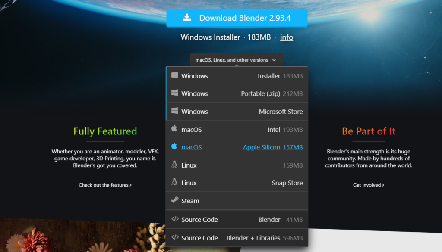Open the info link beside 183MB

(287, 37)
